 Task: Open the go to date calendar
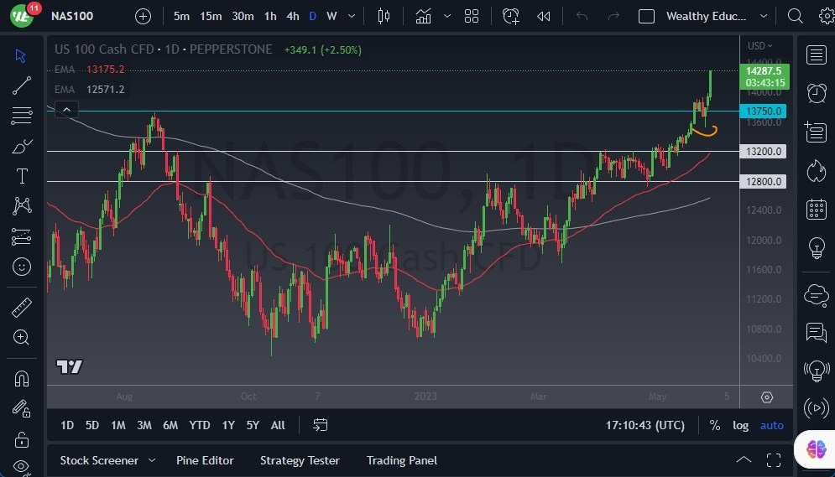[x=320, y=425]
